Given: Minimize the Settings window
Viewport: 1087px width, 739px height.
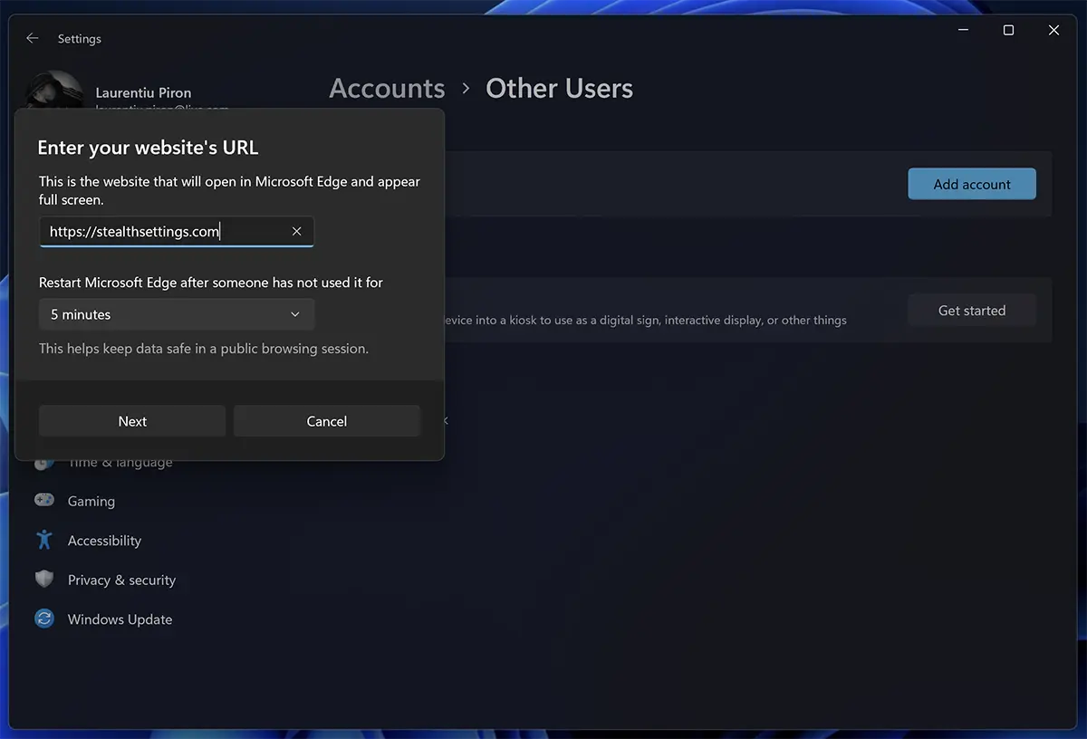Looking at the screenshot, I should [963, 31].
